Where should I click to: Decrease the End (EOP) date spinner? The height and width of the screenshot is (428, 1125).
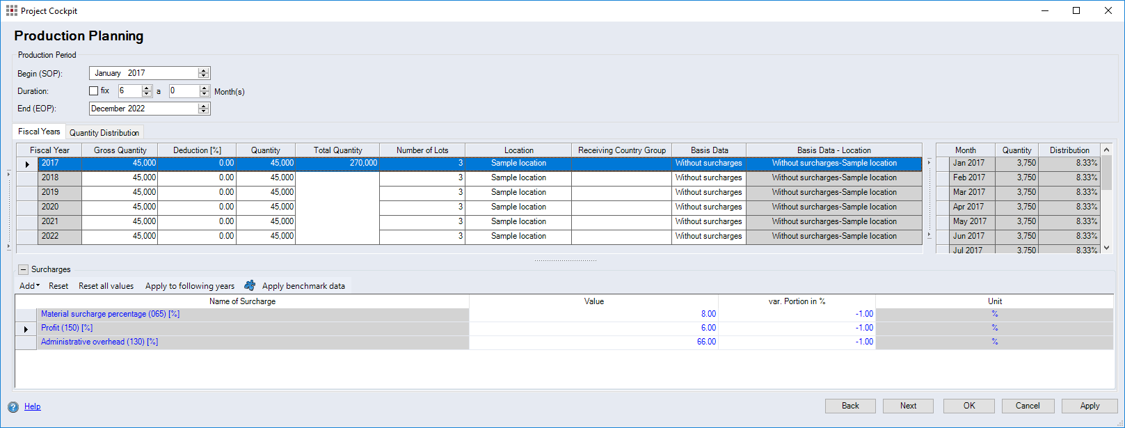coord(203,111)
